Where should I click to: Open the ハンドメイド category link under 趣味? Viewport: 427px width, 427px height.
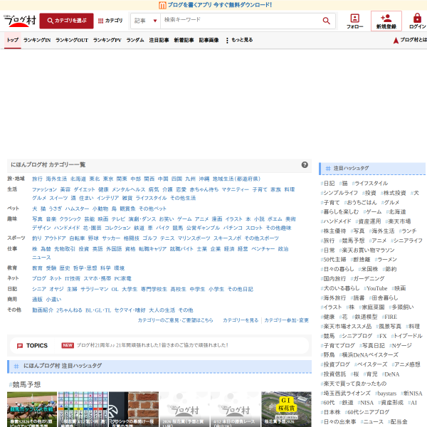(67, 228)
